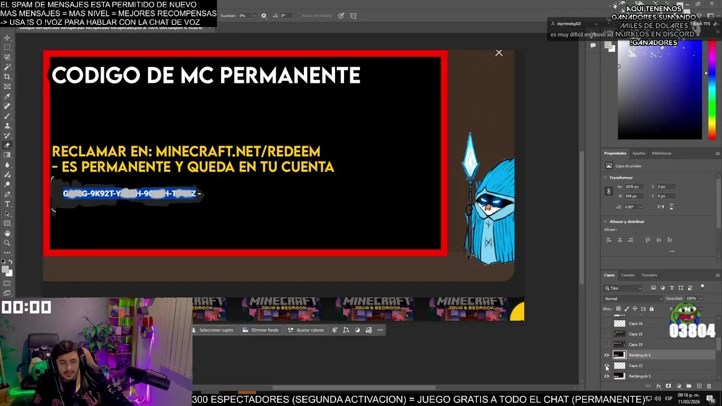Lock transparent pixels in Bloq row
The height and width of the screenshot is (406, 722).
click(618, 309)
